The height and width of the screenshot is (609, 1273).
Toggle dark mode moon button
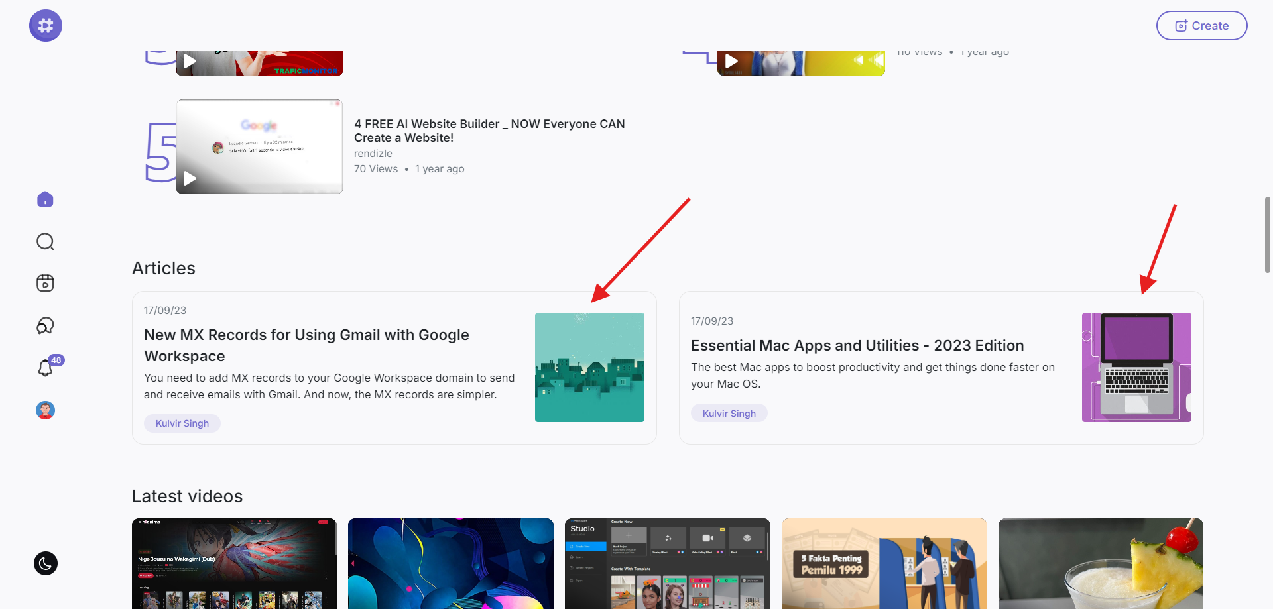[x=46, y=563]
